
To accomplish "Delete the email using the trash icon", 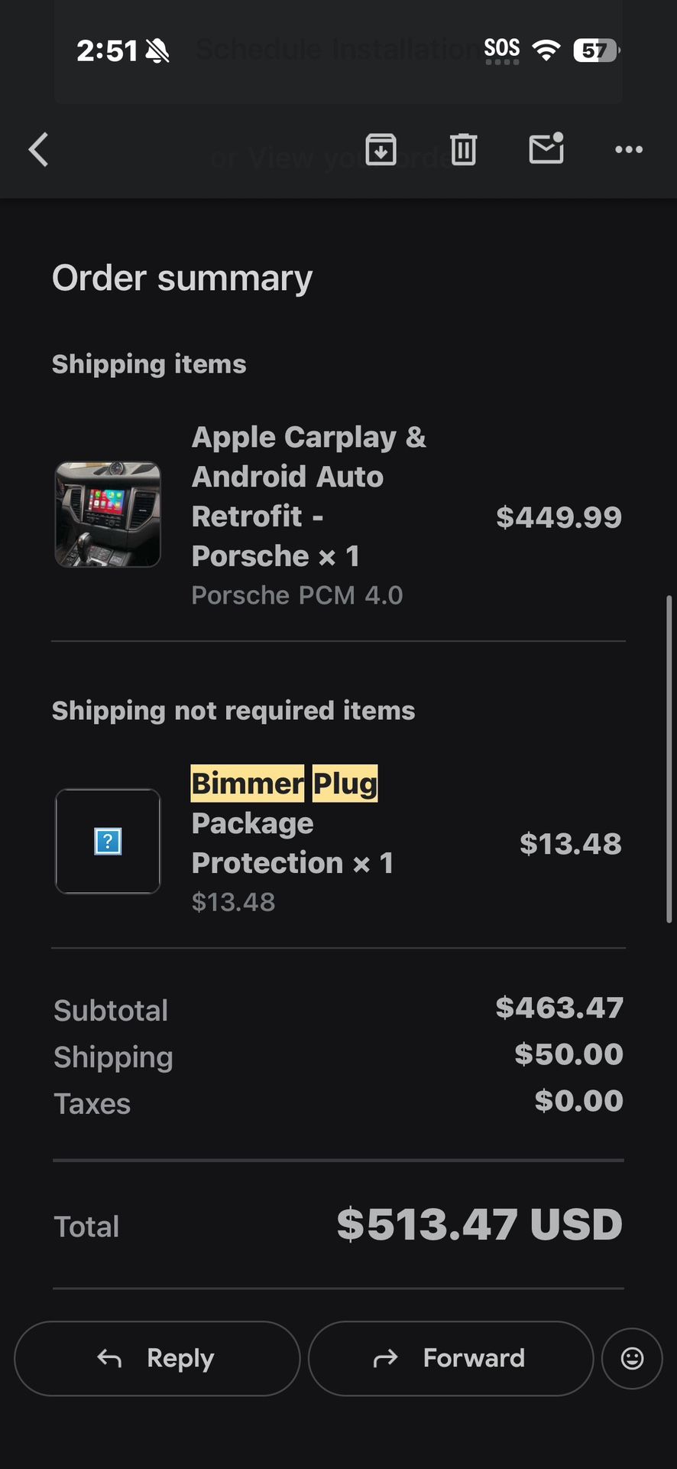I will click(x=463, y=149).
